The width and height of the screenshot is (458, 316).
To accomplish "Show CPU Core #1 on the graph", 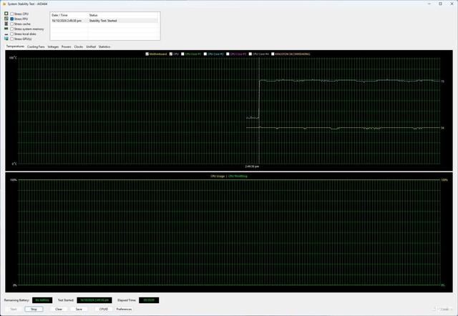I will (182, 54).
